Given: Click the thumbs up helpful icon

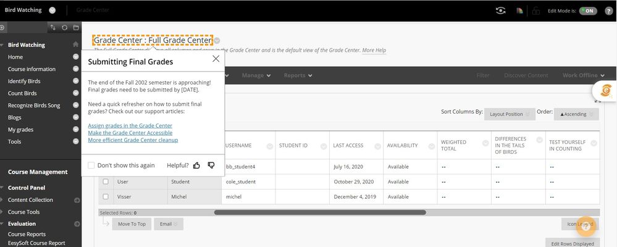Looking at the screenshot, I should point(196,165).
